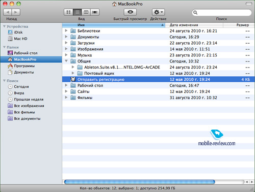Image resolution: width=255 pixels, height=192 pixels.
Task: Open the Прошлая неделя saved search
Action: click(x=25, y=100)
